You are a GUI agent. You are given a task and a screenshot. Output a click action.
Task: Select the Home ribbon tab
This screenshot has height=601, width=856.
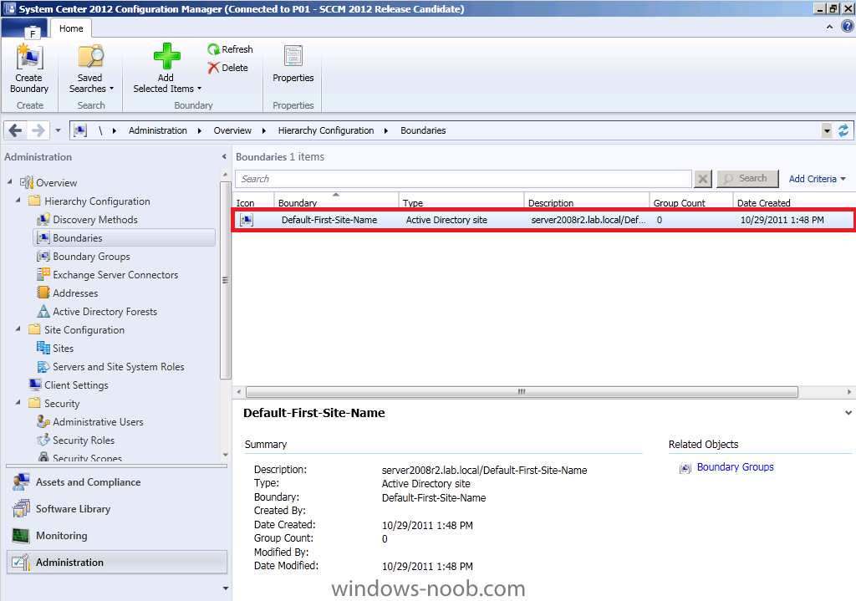(71, 28)
